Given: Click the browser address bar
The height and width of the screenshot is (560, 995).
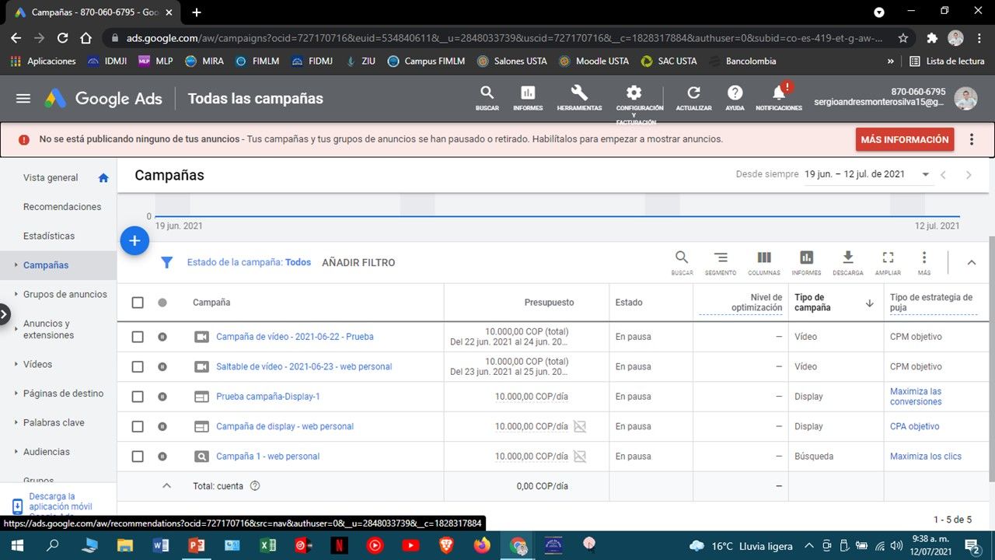Looking at the screenshot, I should coord(505,38).
